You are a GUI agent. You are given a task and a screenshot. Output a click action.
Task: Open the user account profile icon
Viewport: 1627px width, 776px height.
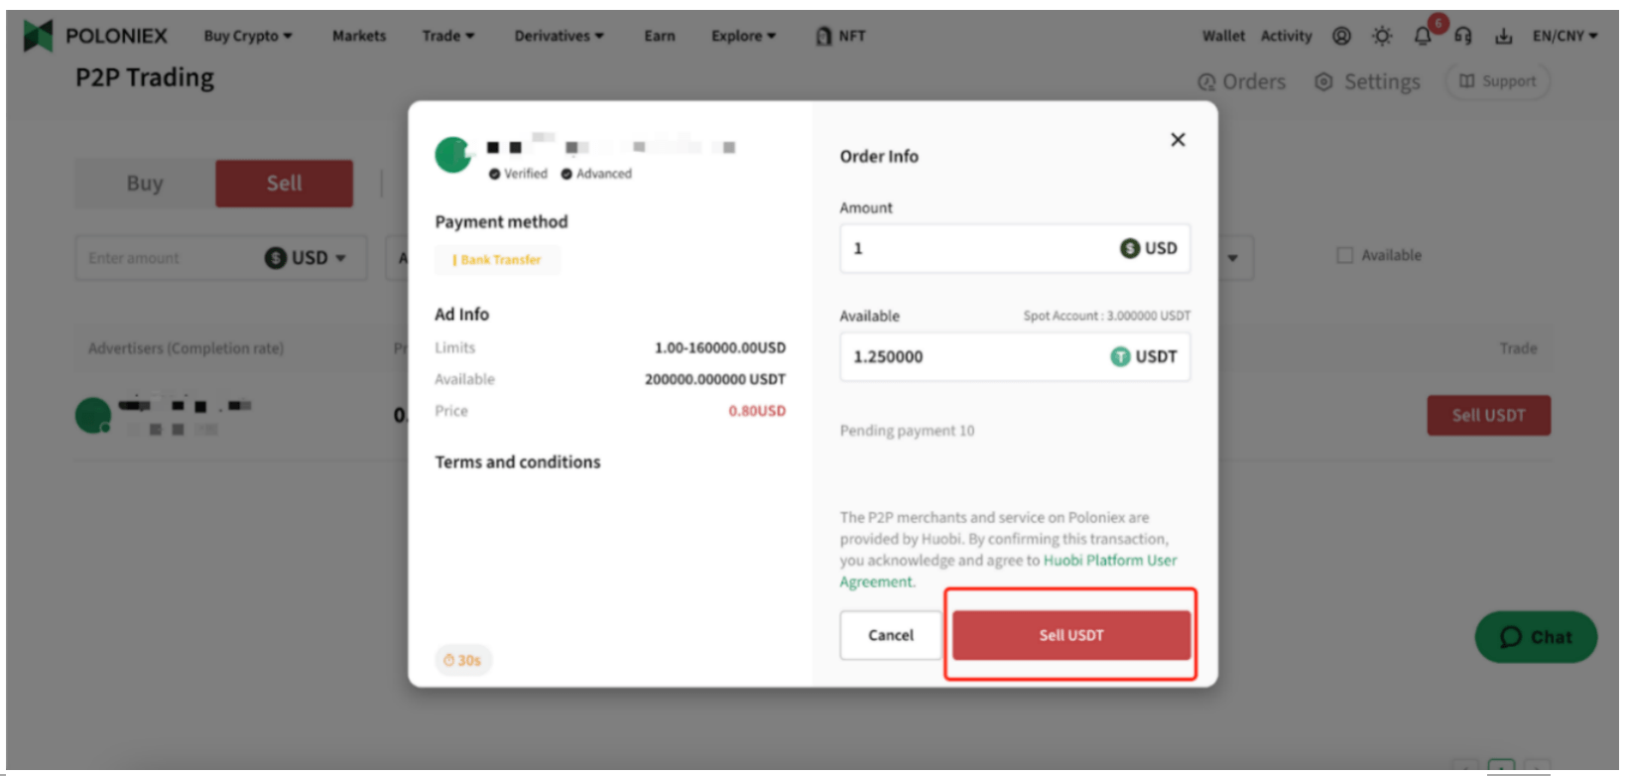click(x=1341, y=36)
